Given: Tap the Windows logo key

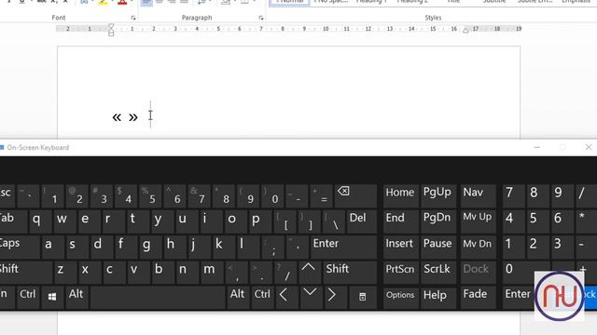Looking at the screenshot, I should click(52, 297).
